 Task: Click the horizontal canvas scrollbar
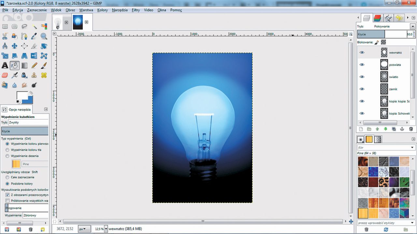pyautogui.click(x=203, y=221)
